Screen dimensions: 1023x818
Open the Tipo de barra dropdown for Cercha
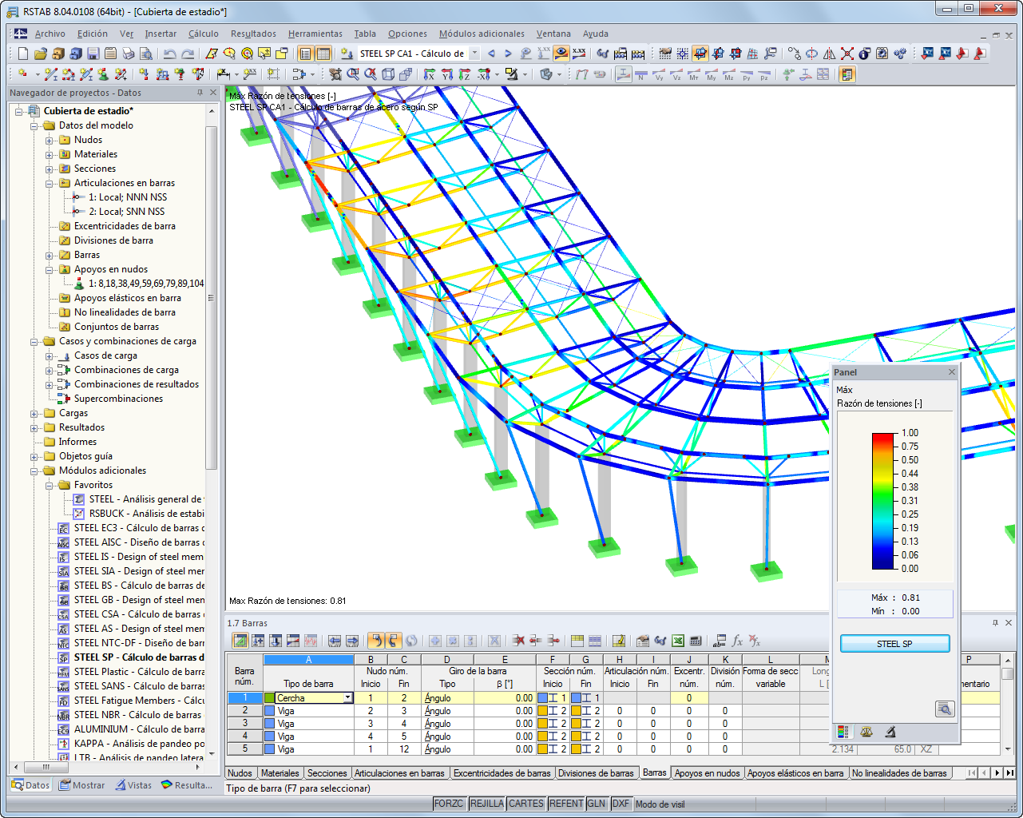(x=348, y=698)
